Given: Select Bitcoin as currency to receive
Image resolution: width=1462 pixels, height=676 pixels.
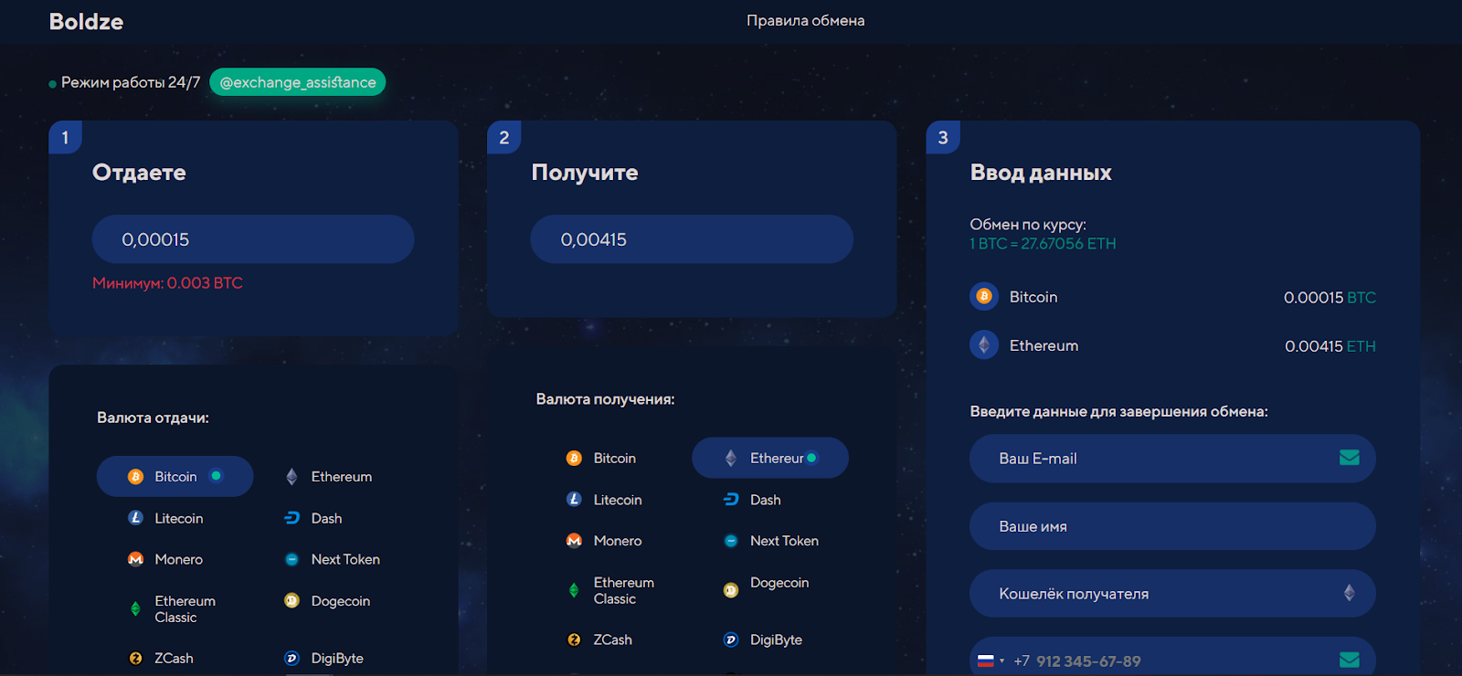Looking at the screenshot, I should tap(601, 458).
